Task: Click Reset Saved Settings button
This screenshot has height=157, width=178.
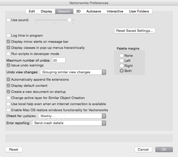Action: [135, 31]
